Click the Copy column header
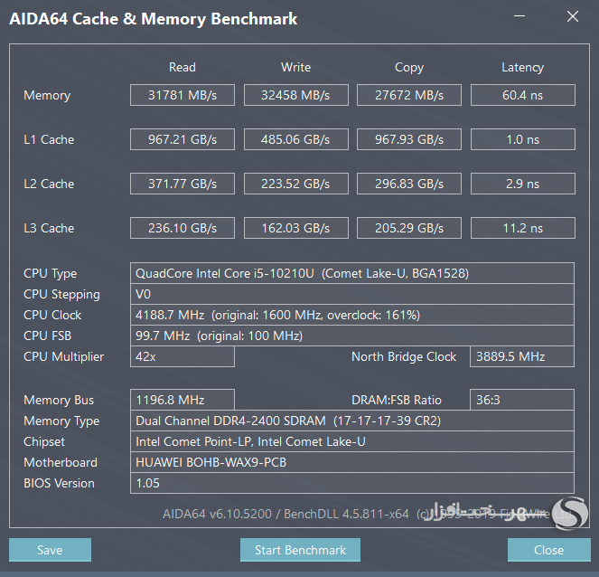Viewport: 599px width, 577px height. tap(409, 68)
